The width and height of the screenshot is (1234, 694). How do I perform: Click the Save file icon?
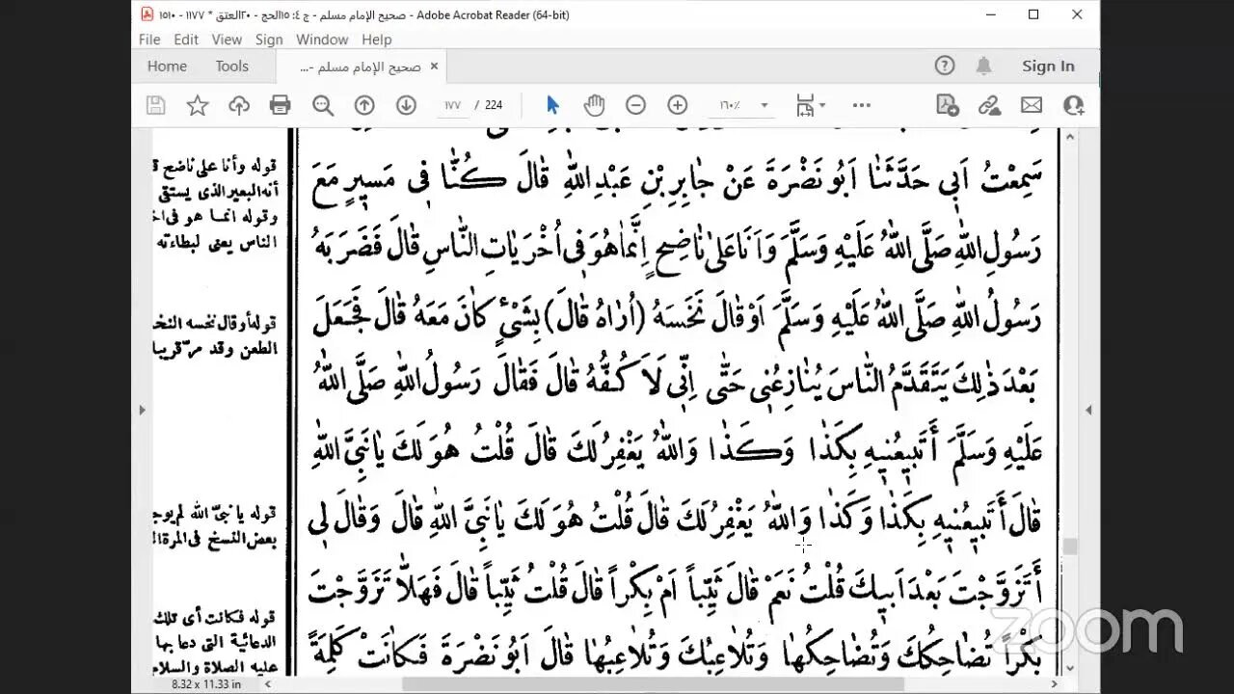155,105
